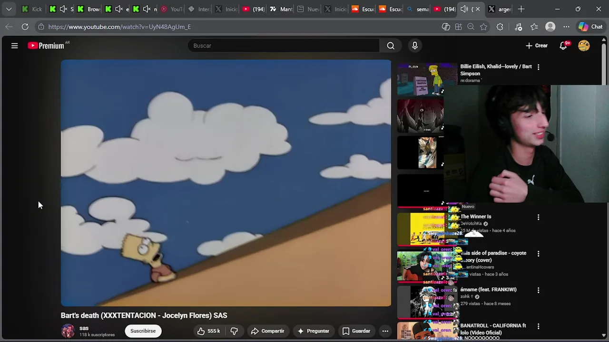Switch to the Brow tab
609x342 pixels.
coord(88,9)
